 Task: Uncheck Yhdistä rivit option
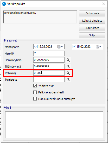pos(35,86)
